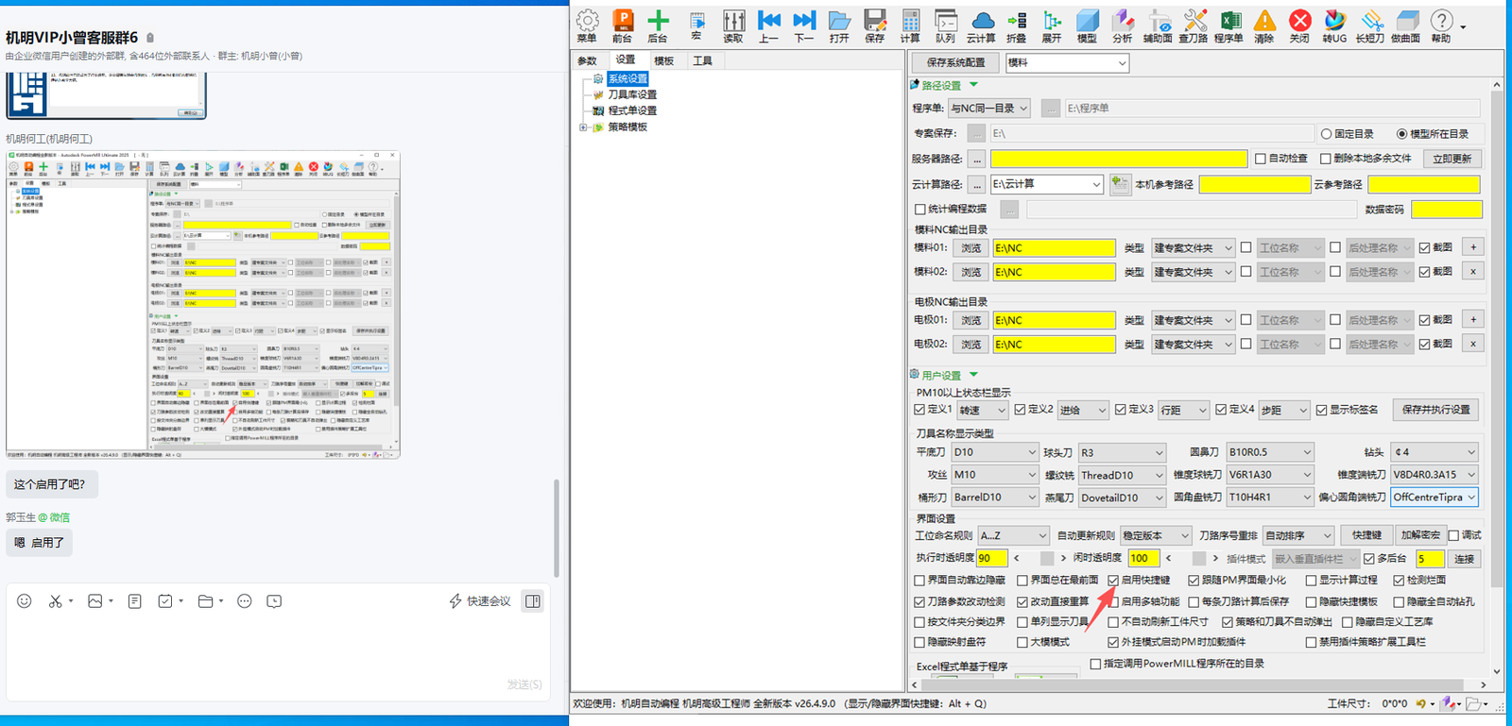Screen dimensions: 1512x726
Task: Expand the 工位命名规则 A...Z dropdown
Action: [x=1013, y=535]
